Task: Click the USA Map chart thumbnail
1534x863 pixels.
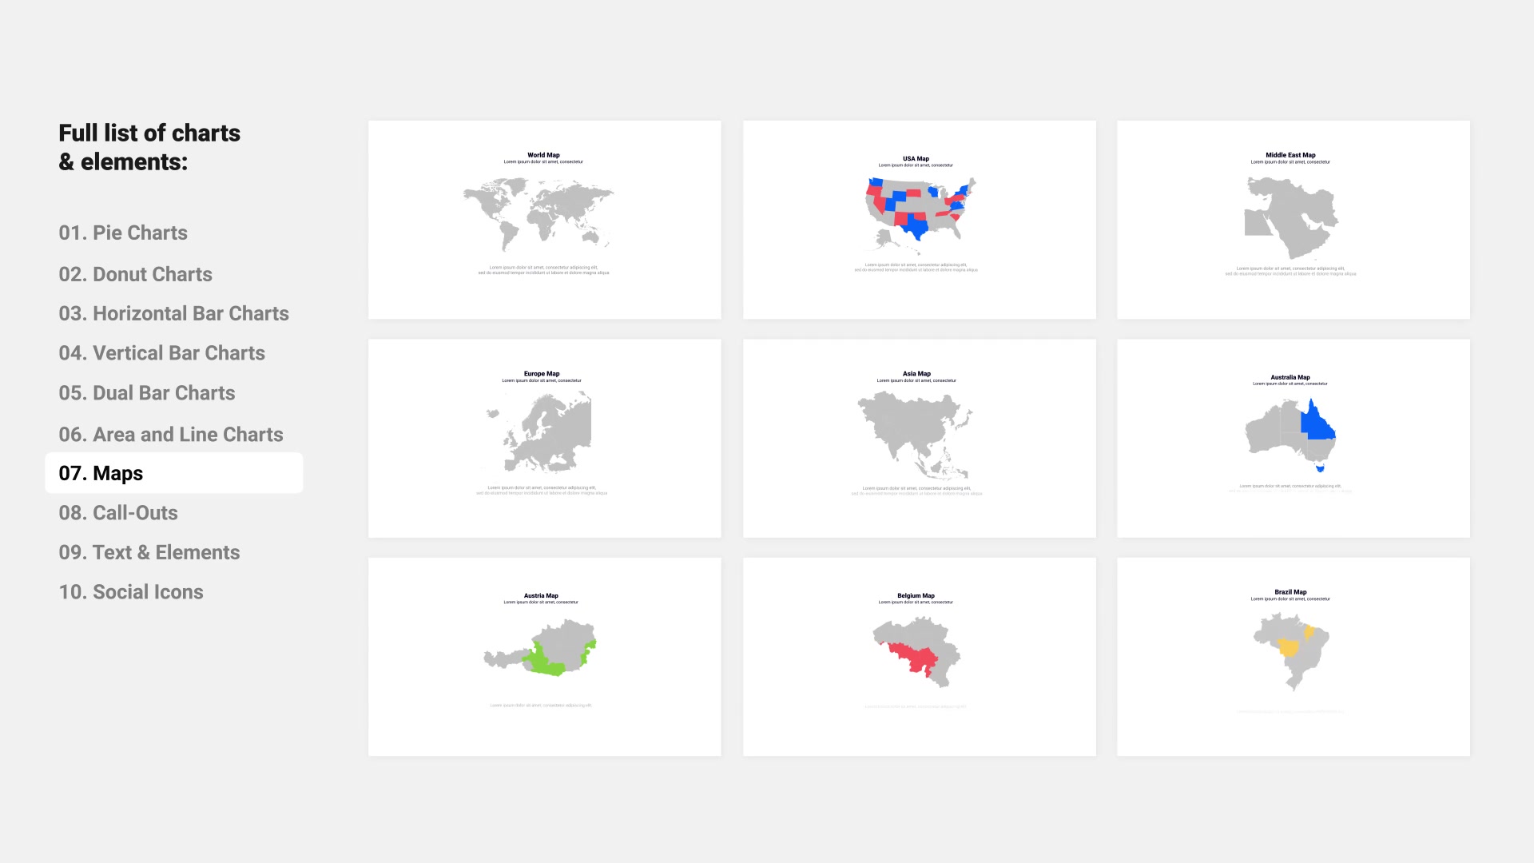Action: [x=919, y=218]
